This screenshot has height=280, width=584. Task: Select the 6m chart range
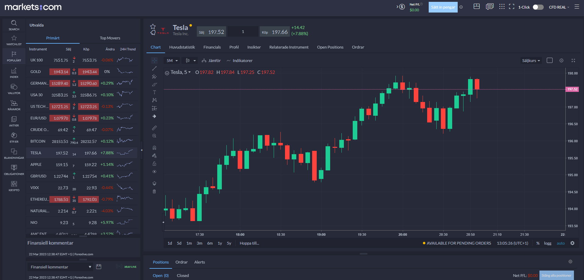tap(210, 243)
